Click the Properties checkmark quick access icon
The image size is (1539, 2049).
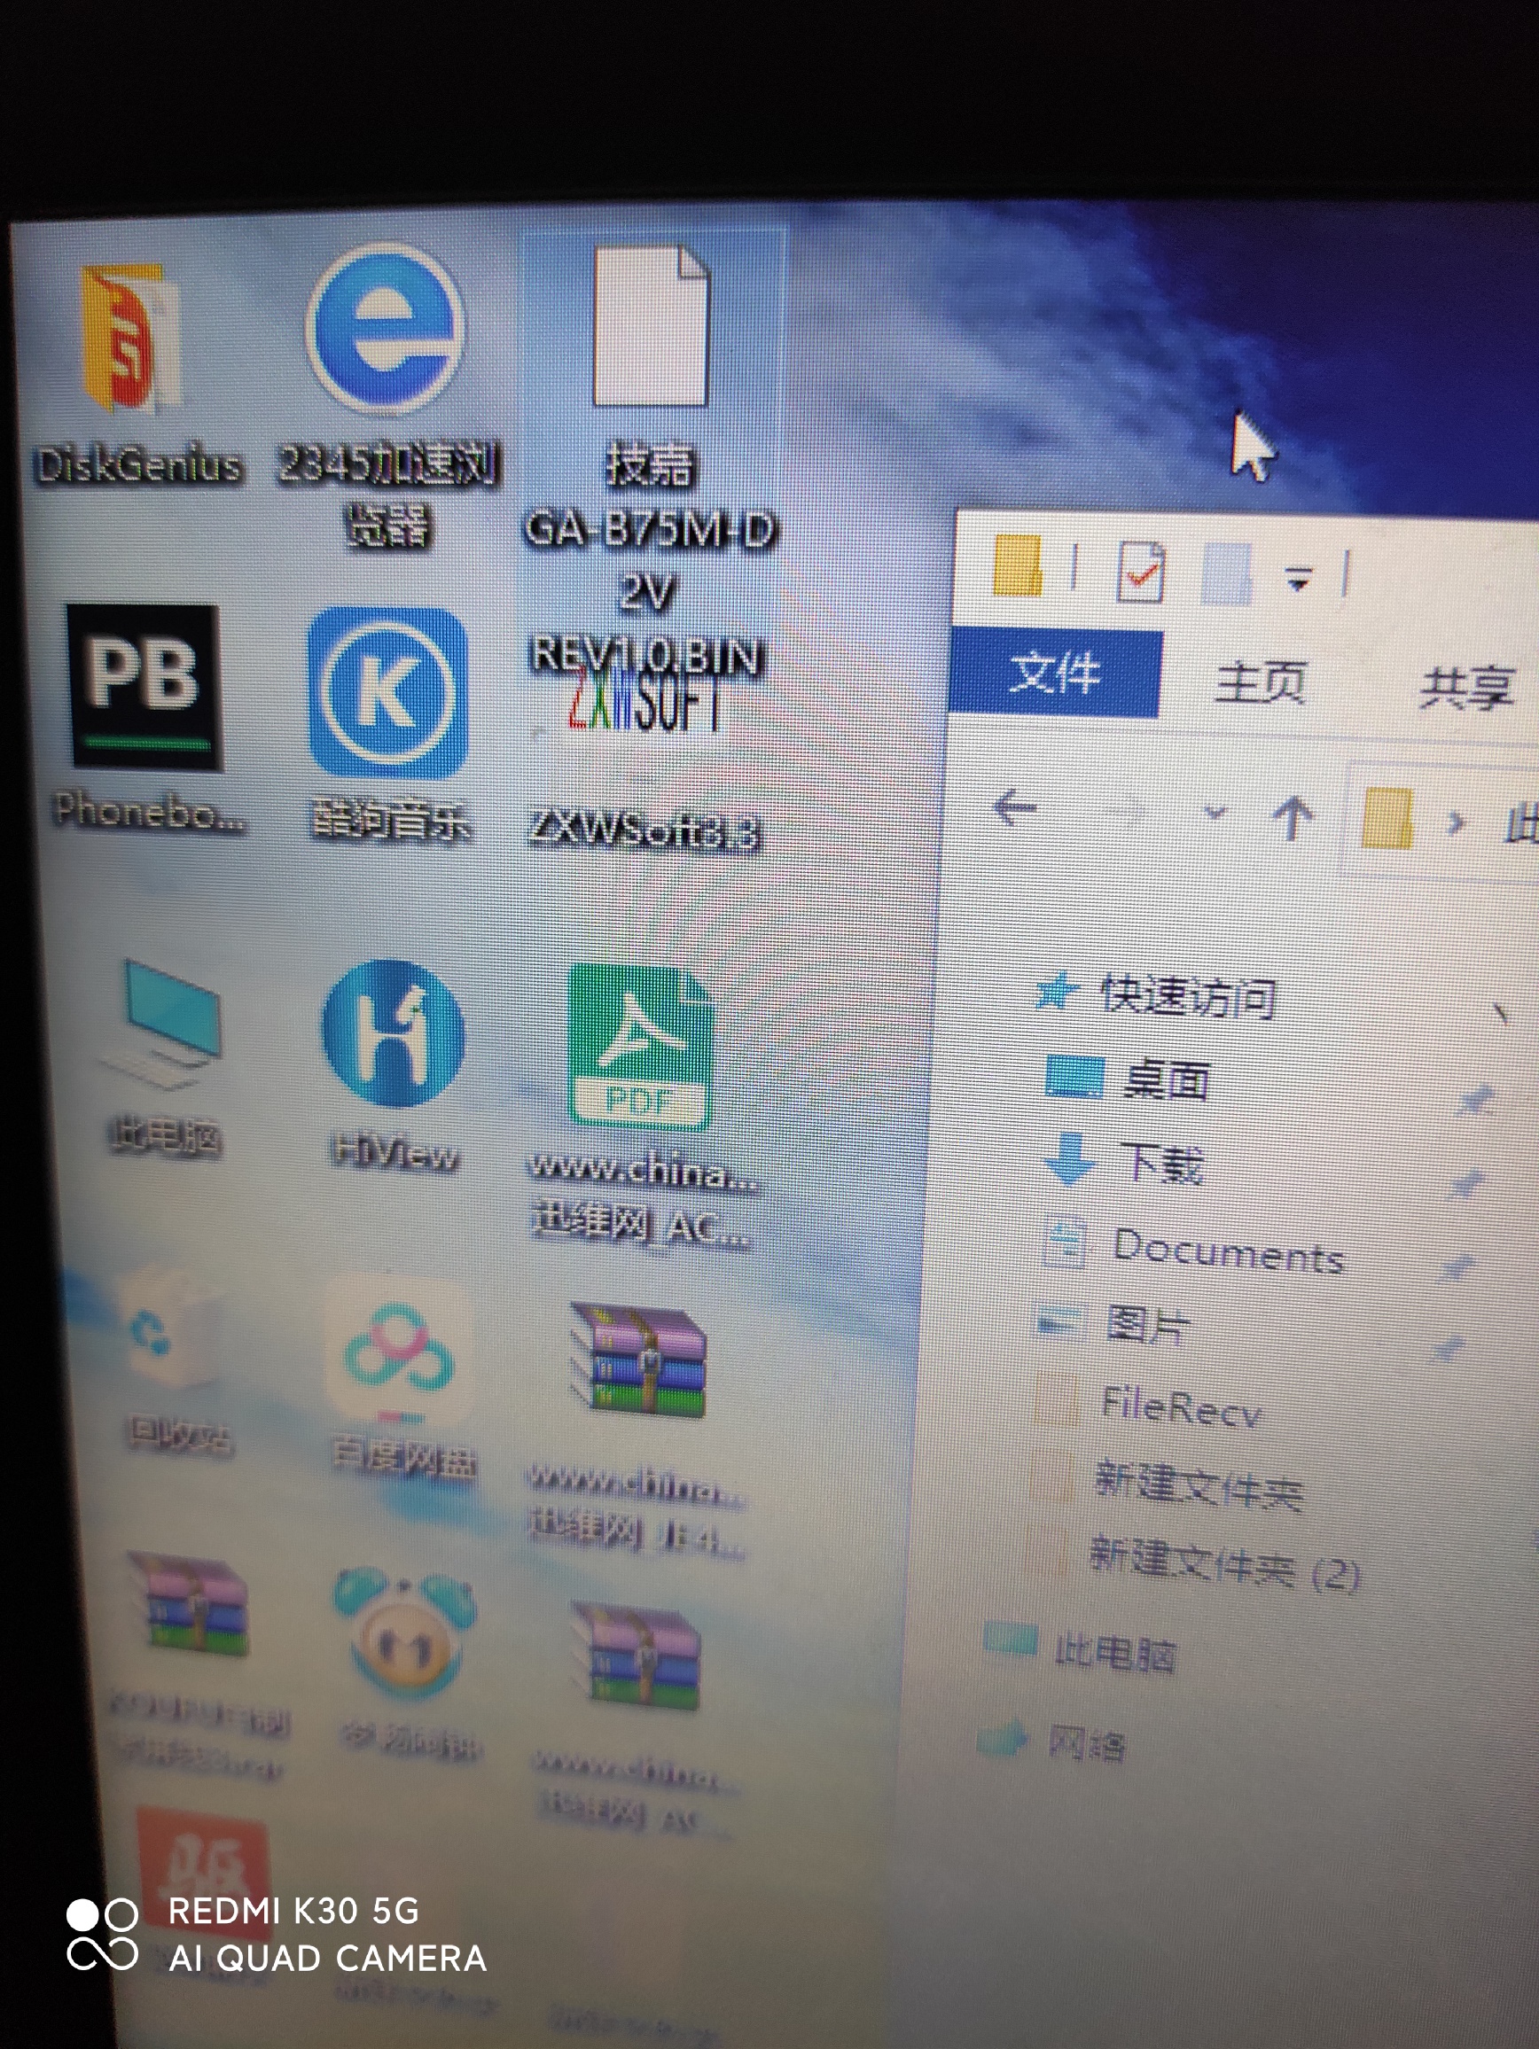[x=1141, y=572]
